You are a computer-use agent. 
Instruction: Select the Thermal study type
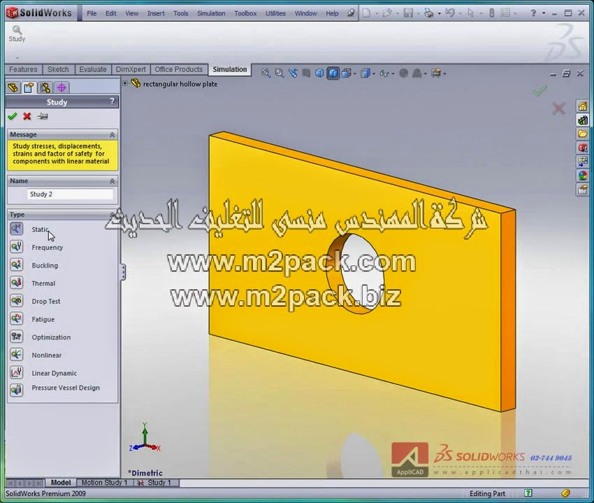click(43, 284)
